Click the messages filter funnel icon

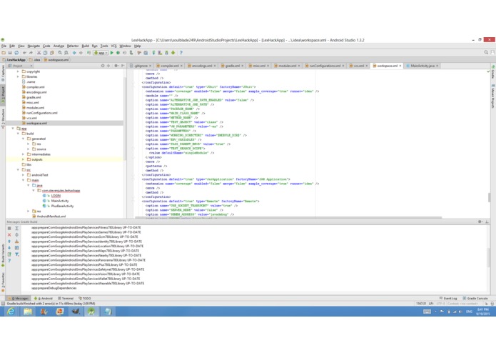pos(16,254)
